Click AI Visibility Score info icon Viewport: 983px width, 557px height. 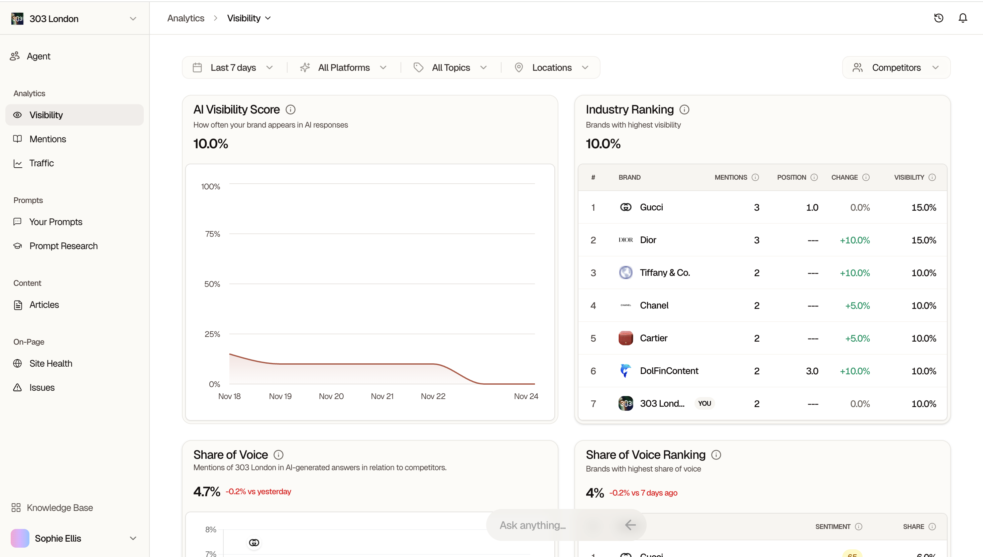(291, 110)
